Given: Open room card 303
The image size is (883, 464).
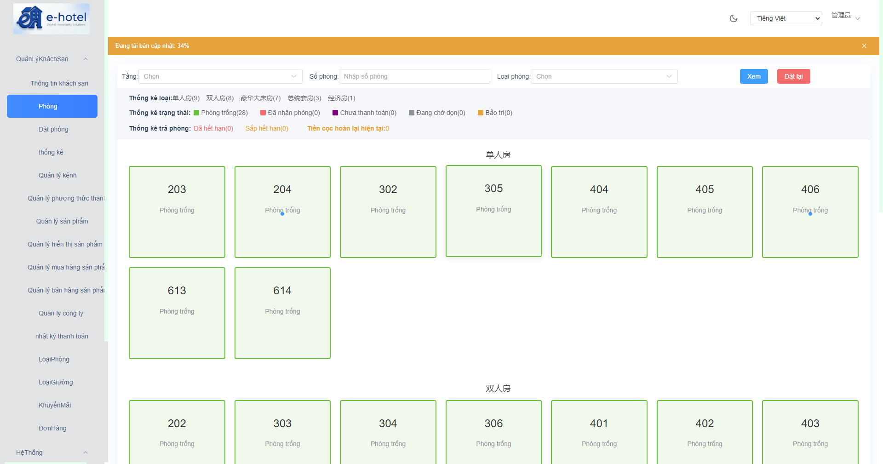Looking at the screenshot, I should (282, 432).
